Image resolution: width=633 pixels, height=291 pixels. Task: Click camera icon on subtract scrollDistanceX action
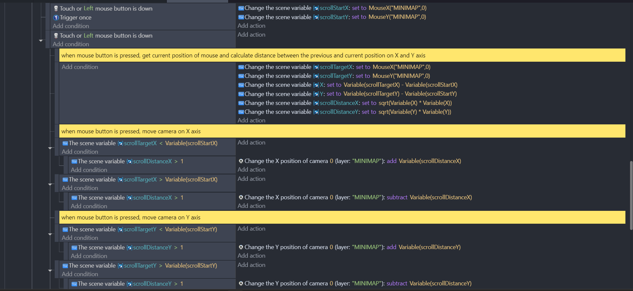click(241, 197)
